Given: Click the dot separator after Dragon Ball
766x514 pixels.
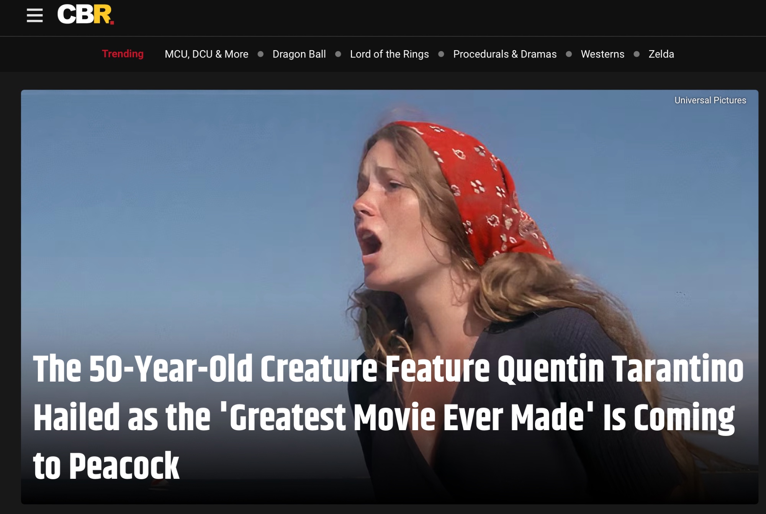Looking at the screenshot, I should (x=338, y=54).
